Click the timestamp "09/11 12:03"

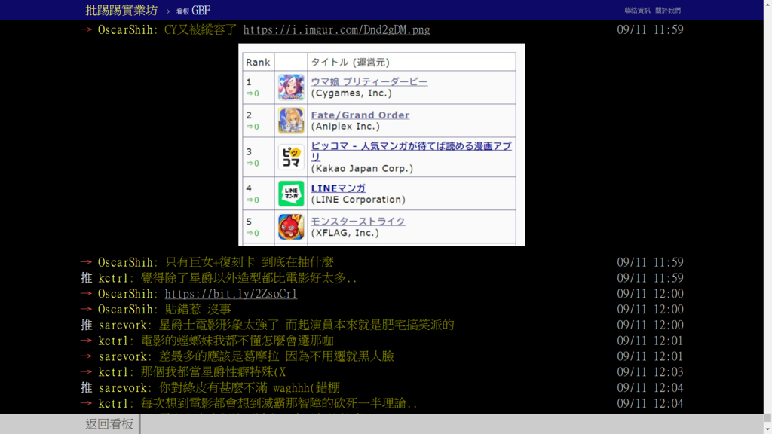click(x=650, y=372)
